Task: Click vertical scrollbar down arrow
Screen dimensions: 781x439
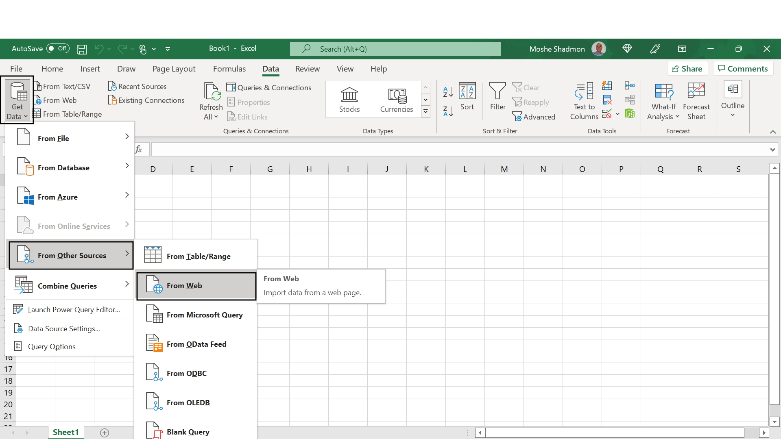Action: pyautogui.click(x=774, y=422)
